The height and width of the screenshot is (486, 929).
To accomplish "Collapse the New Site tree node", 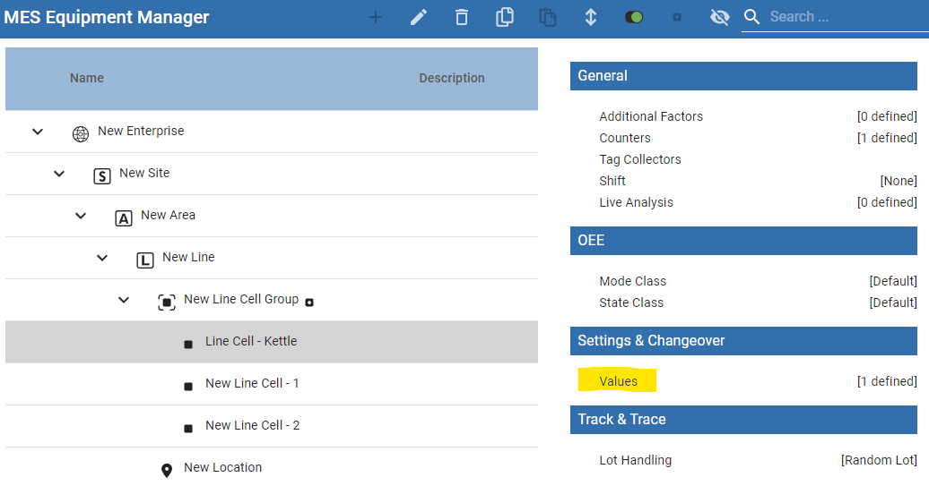I will coord(59,174).
